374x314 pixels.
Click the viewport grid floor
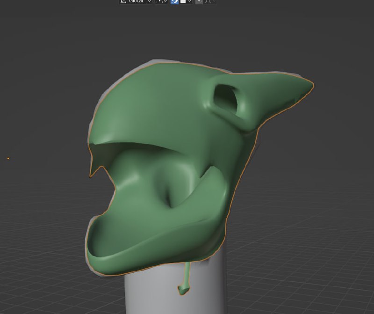coord(304,262)
